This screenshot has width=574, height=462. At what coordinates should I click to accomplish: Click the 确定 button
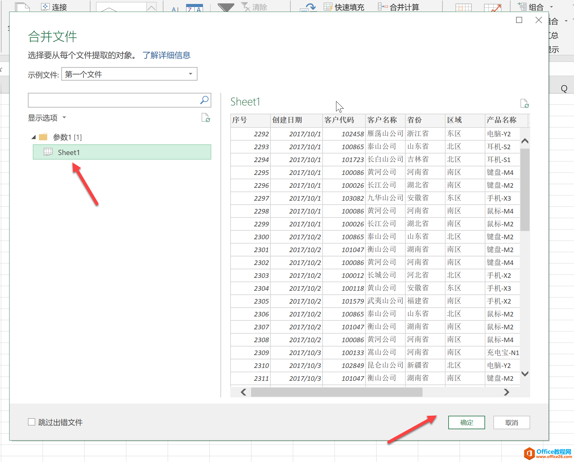tap(466, 422)
